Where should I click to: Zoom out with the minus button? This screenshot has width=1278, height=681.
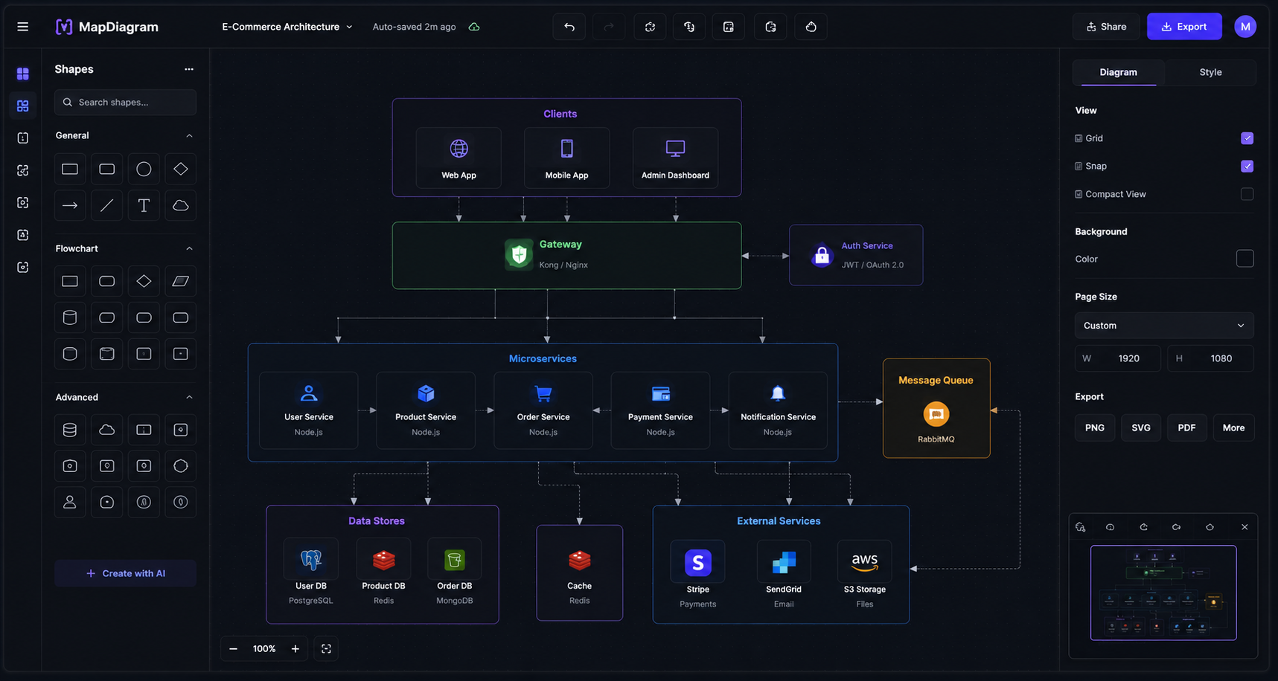233,649
